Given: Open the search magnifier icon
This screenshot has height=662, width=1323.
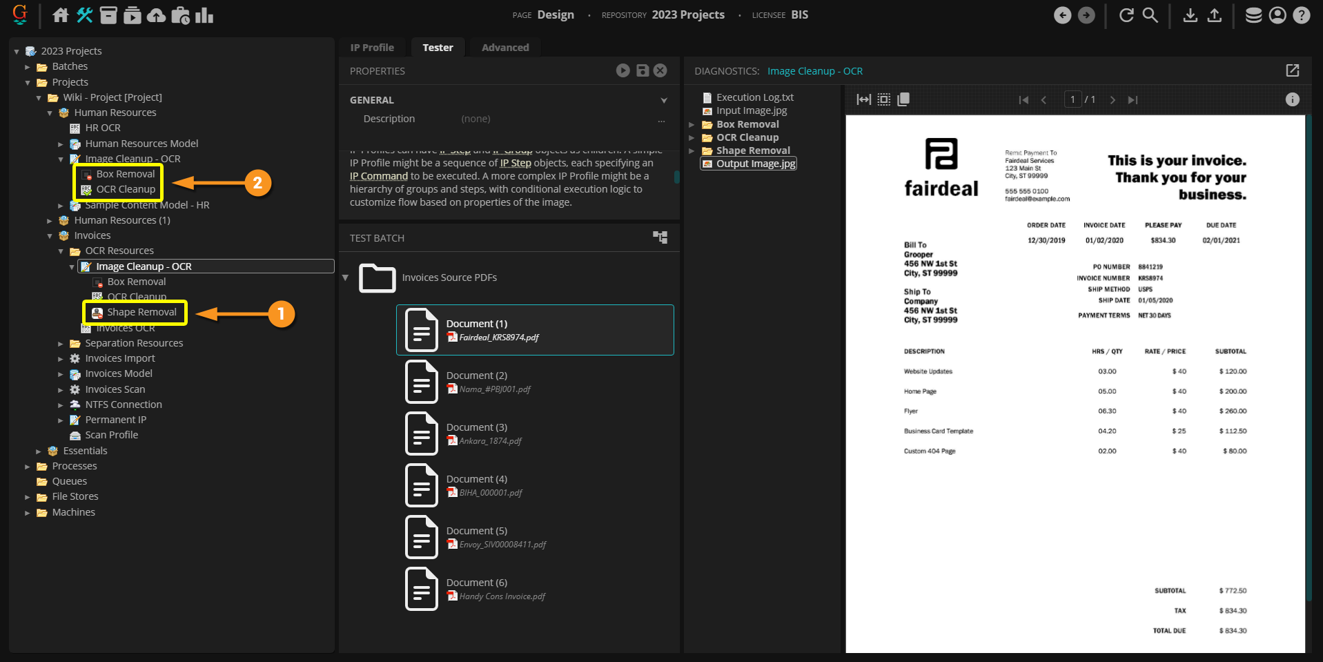Looking at the screenshot, I should (x=1150, y=15).
